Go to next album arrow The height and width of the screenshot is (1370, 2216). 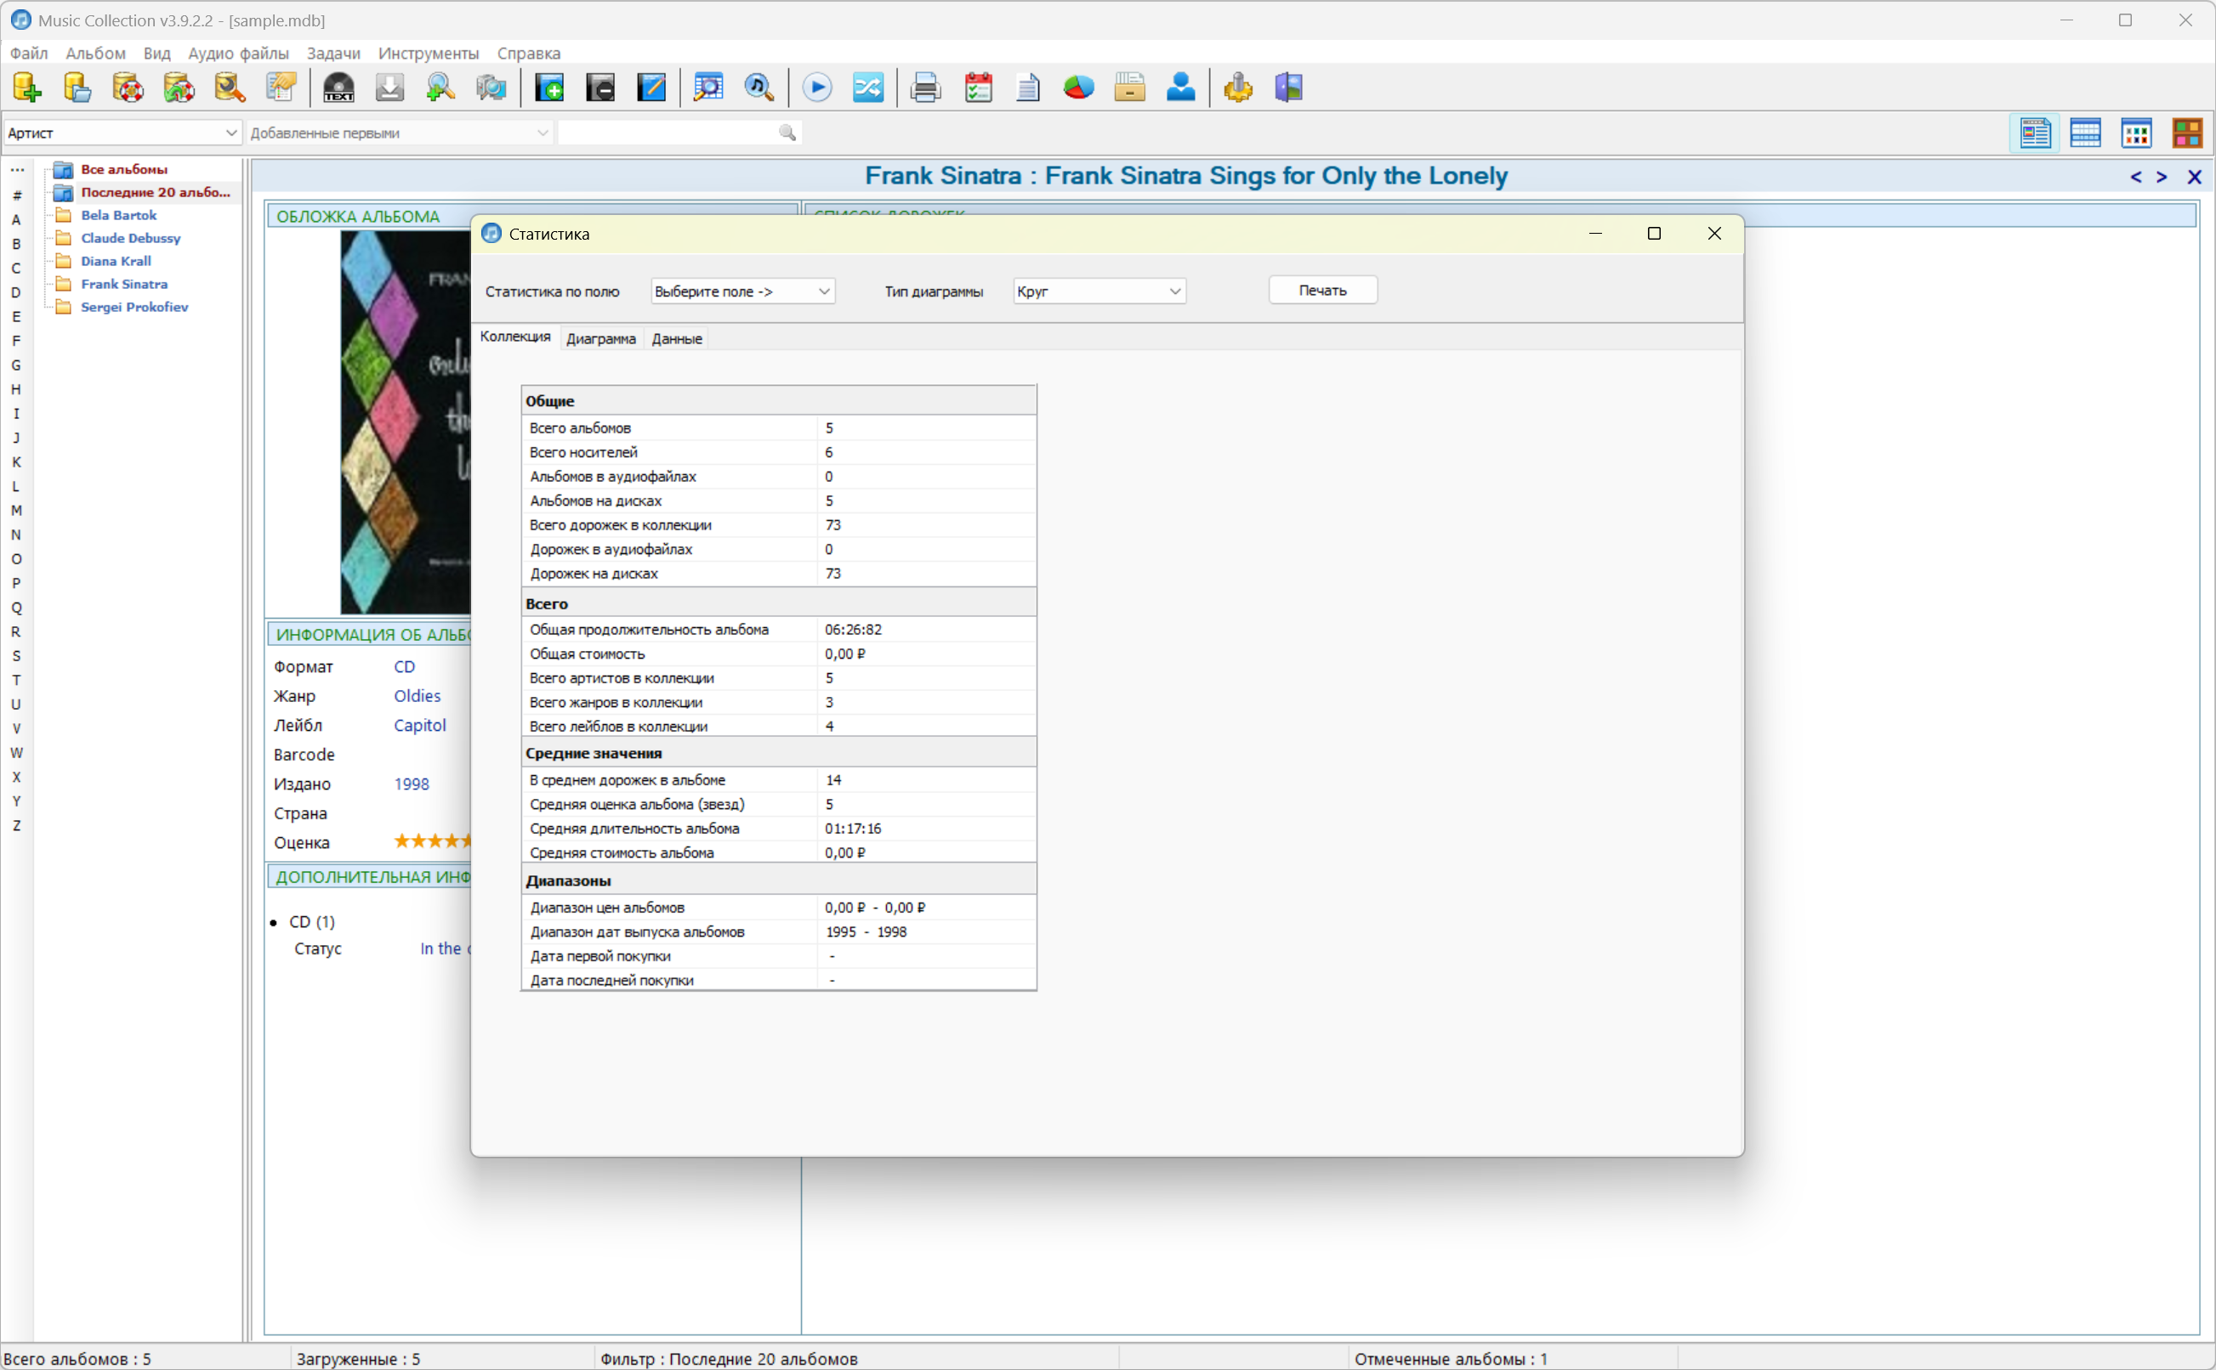click(x=2162, y=177)
